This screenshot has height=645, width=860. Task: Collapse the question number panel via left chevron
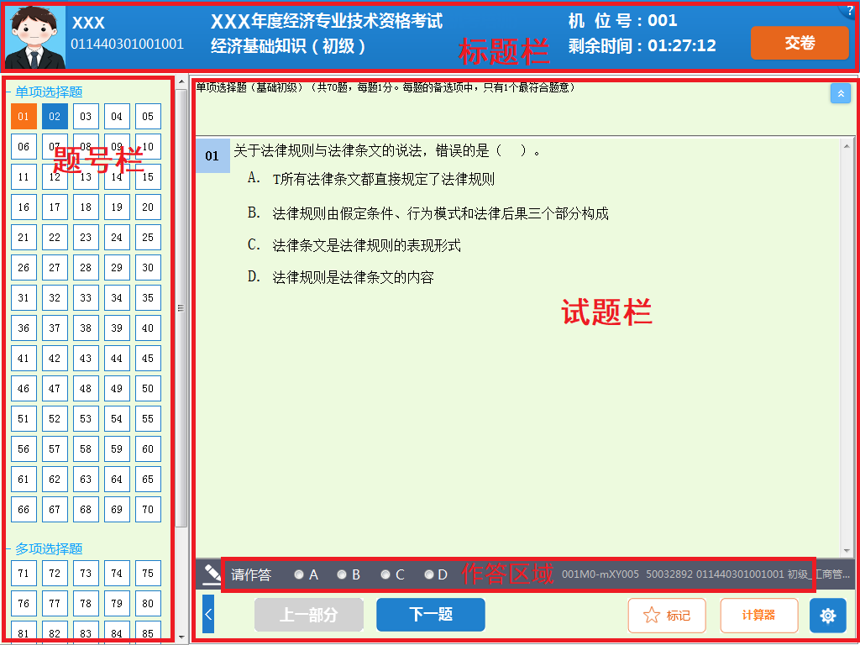coord(207,614)
